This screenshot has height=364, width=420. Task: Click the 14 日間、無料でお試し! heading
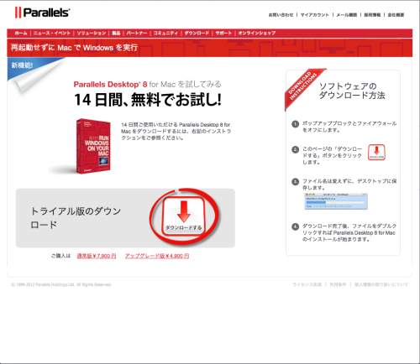[x=148, y=100]
